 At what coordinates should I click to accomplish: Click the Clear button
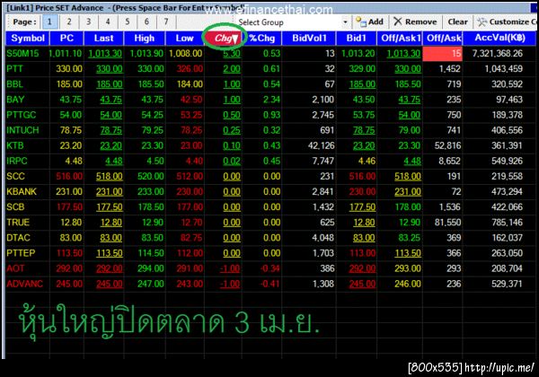coord(457,22)
